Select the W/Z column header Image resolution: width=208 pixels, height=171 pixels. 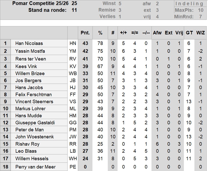point(200,33)
